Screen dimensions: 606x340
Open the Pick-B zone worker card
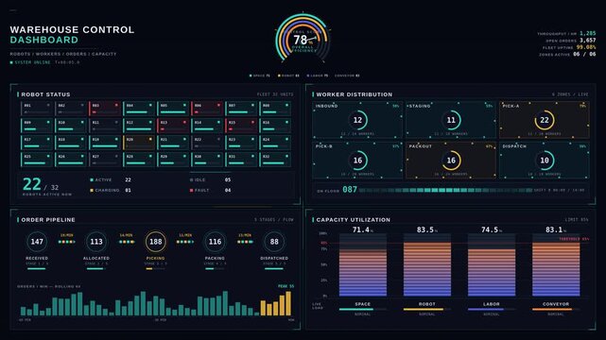[x=357, y=161]
